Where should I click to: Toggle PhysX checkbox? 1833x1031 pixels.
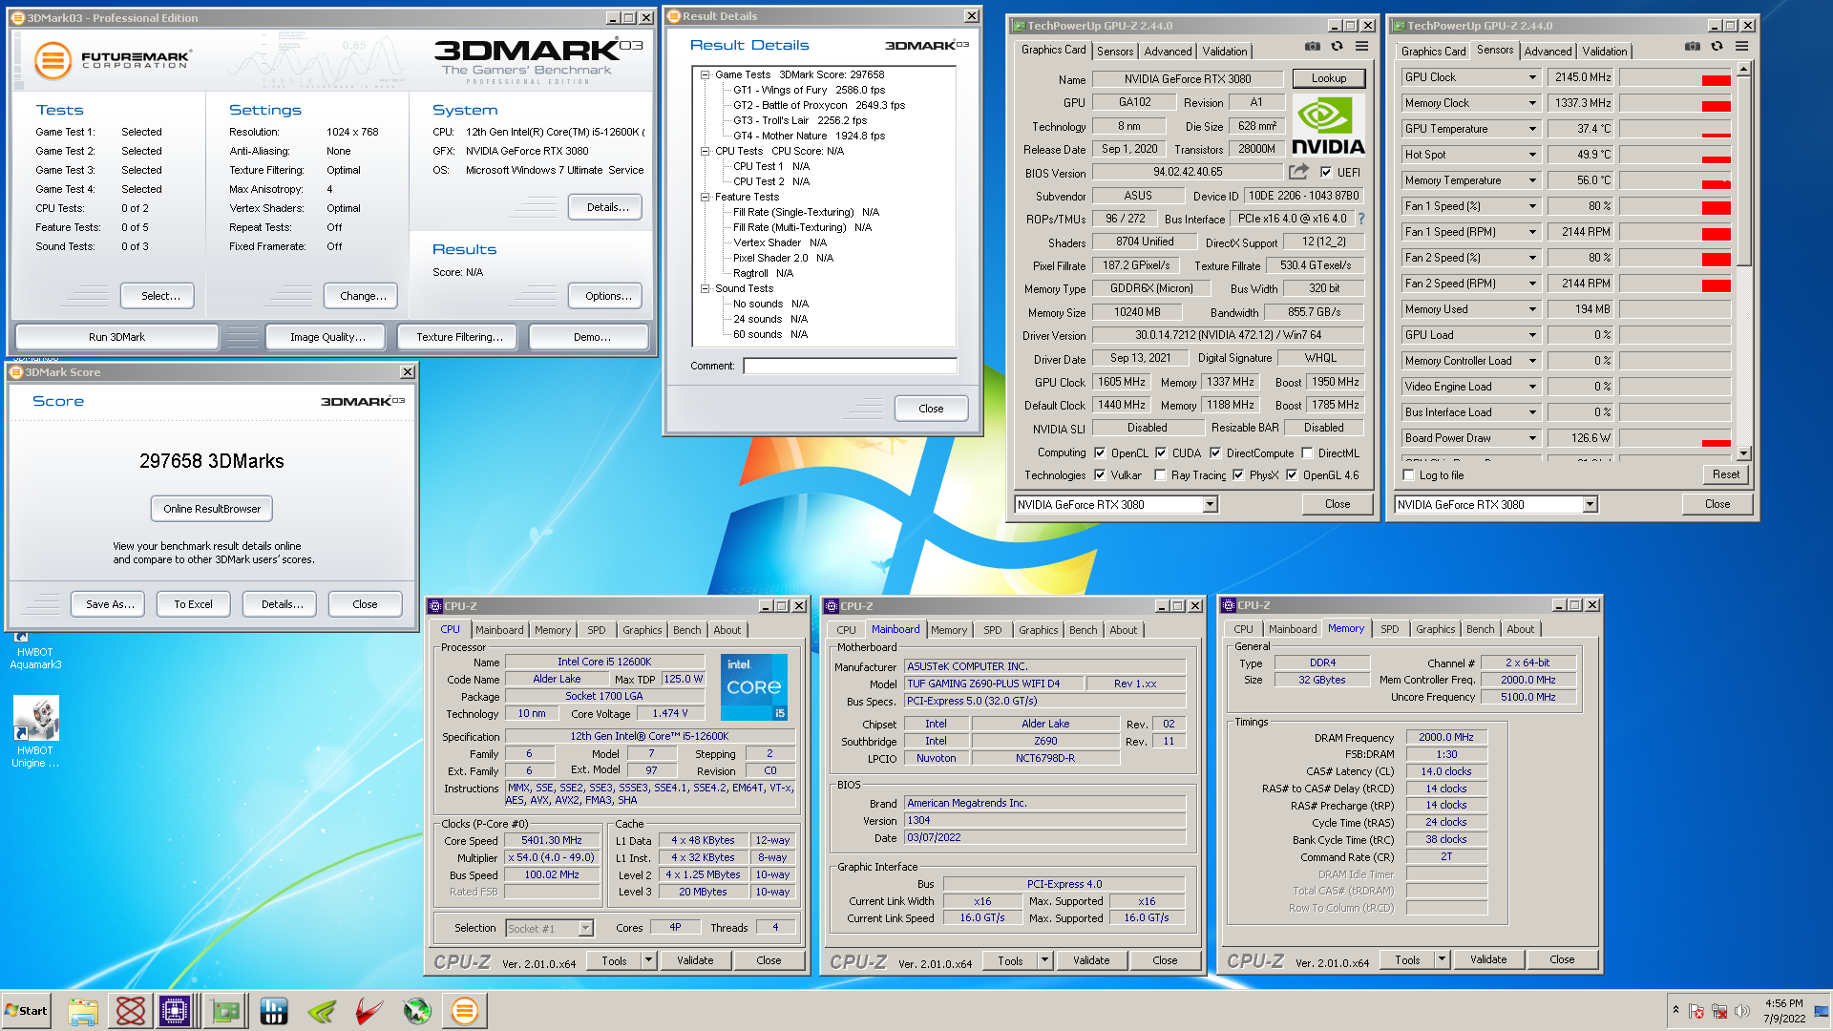point(1238,474)
